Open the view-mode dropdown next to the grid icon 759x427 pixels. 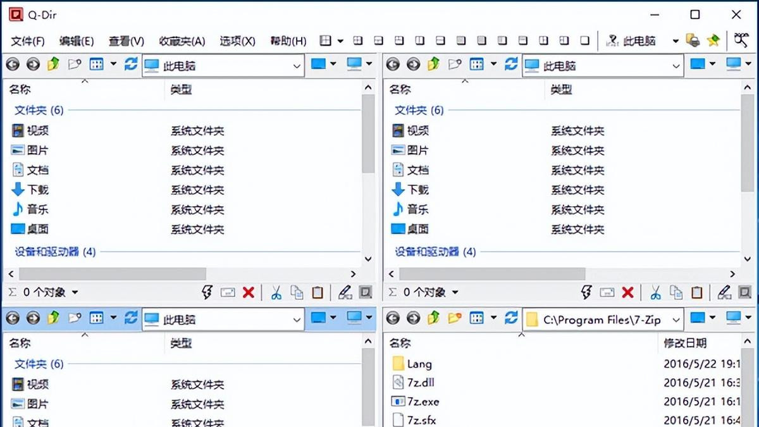(x=112, y=64)
